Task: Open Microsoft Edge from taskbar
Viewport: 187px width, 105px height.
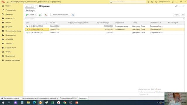Action: point(34,102)
